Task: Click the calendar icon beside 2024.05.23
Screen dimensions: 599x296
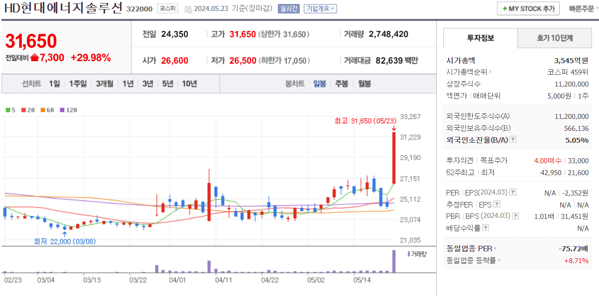Action: 187,9
